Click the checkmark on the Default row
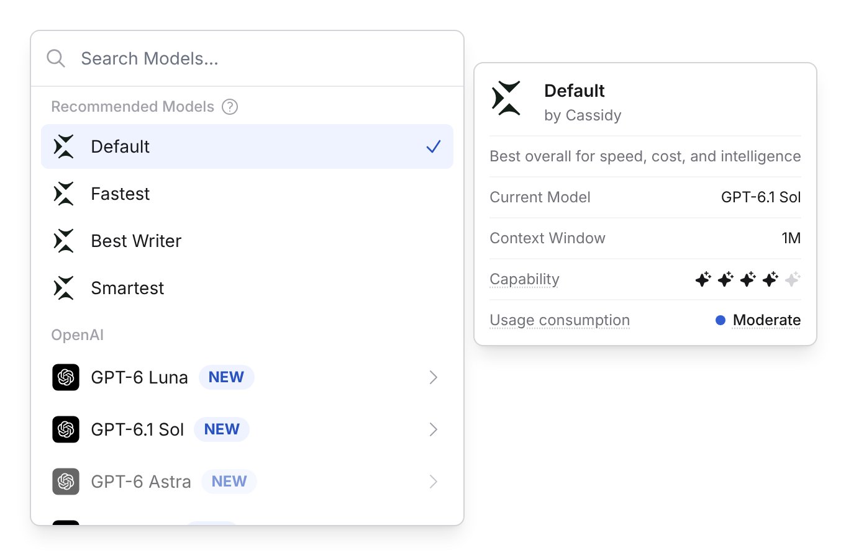Image resolution: width=846 pixels, height=556 pixels. [x=434, y=146]
